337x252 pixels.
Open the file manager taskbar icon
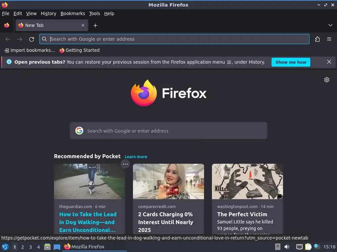pyautogui.click(x=47, y=247)
